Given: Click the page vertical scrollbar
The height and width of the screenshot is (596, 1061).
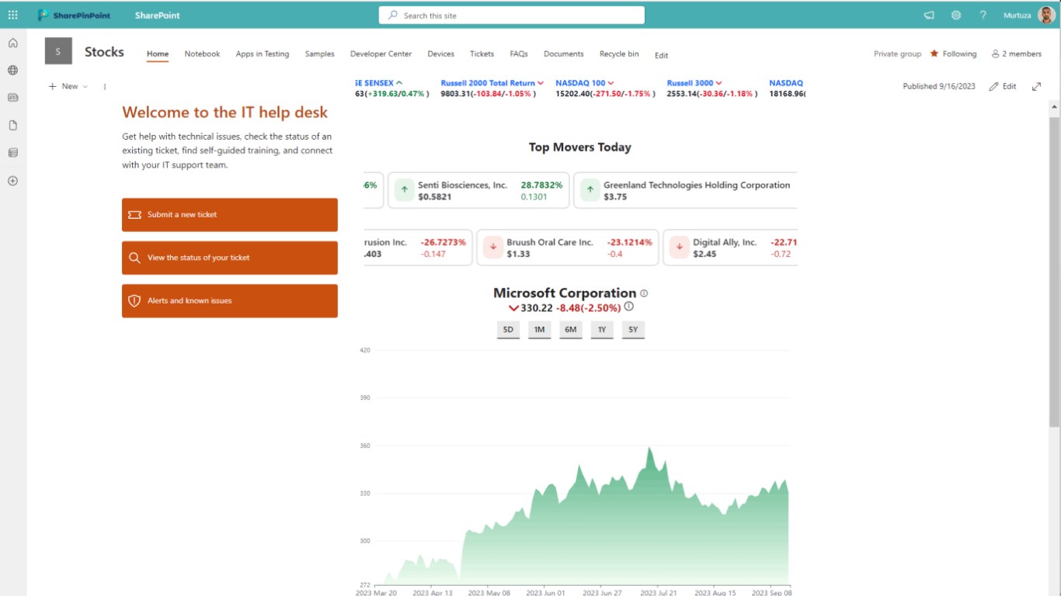Looking at the screenshot, I should (x=1054, y=272).
